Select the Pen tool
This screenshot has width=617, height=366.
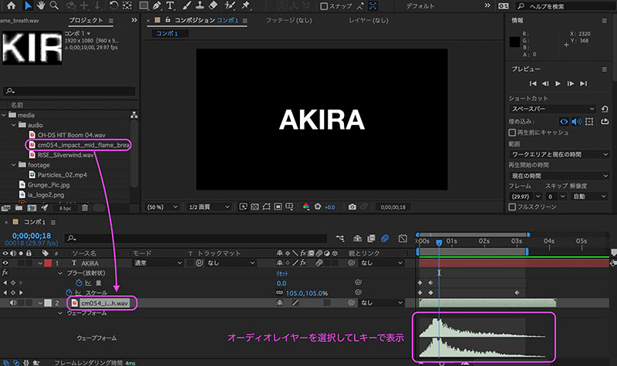coord(157,5)
